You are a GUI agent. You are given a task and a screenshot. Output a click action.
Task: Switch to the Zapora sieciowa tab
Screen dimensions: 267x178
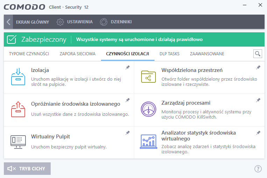78,54
